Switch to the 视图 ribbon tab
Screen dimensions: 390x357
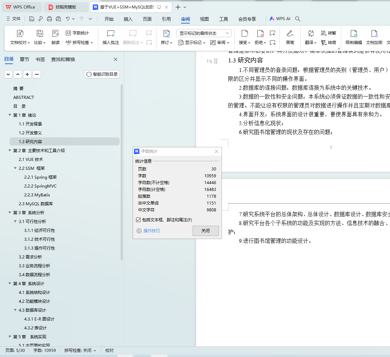click(205, 19)
